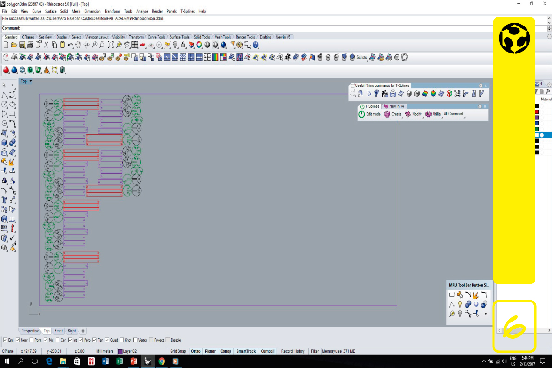Click the checkmark icon in left sidebar
Image resolution: width=552 pixels, height=368 pixels.
[13, 238]
